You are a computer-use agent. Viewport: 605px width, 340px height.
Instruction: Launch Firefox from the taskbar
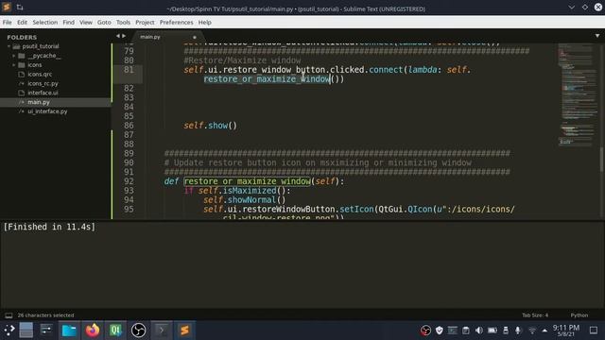click(x=93, y=331)
